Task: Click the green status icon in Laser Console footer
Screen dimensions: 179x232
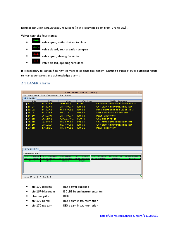Action: pyautogui.click(x=140, y=176)
